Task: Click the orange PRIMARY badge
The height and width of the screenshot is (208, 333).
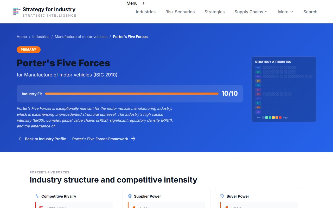Action: (29, 50)
